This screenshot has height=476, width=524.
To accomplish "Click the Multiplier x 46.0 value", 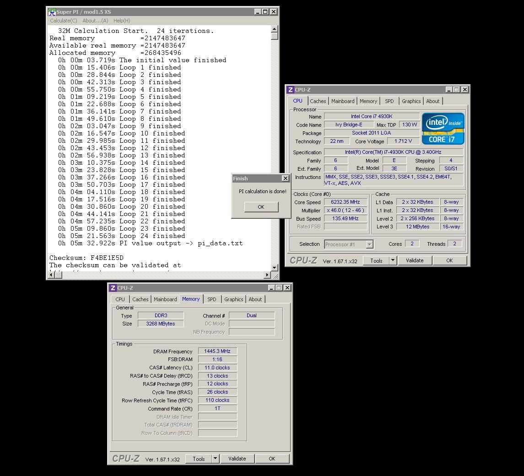I will tap(346, 210).
